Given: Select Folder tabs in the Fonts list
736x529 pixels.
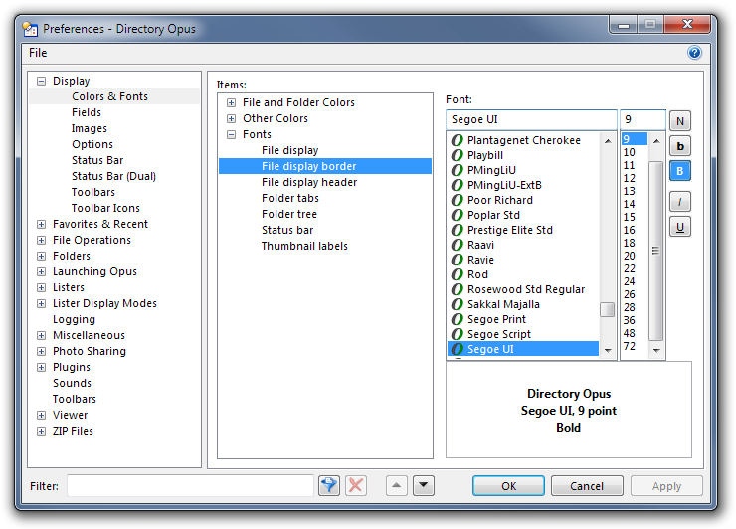Looking at the screenshot, I should coord(289,198).
